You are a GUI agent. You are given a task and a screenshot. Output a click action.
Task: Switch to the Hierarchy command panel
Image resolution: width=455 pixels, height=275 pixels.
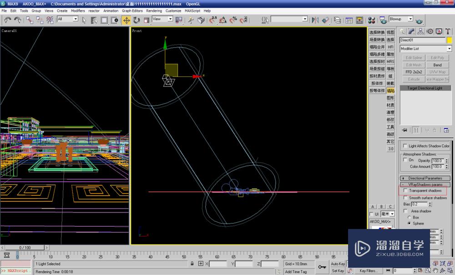tap(420, 31)
